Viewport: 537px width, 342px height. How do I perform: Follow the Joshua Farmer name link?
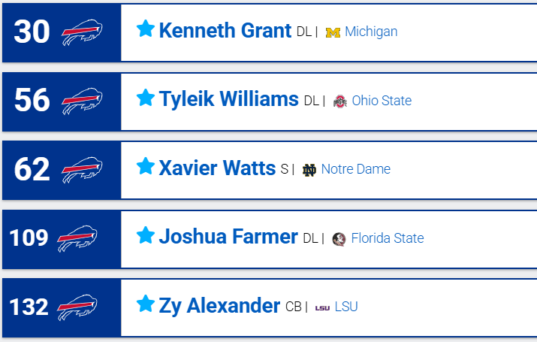click(x=228, y=237)
